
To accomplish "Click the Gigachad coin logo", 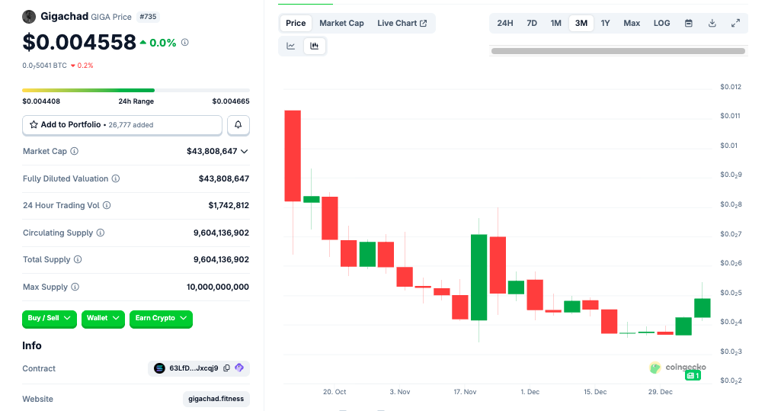I will point(29,17).
